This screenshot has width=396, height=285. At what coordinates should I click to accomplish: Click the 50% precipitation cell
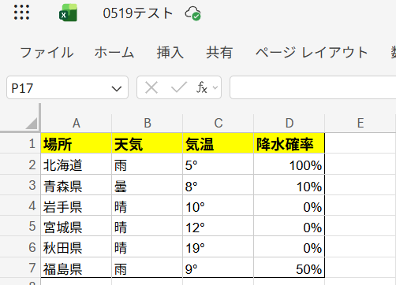point(290,268)
